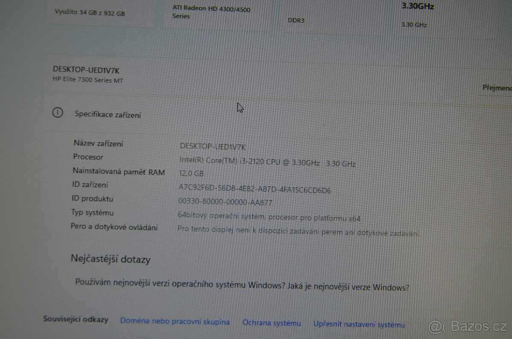Open the 3.30GHz processor card tile

click(x=417, y=13)
